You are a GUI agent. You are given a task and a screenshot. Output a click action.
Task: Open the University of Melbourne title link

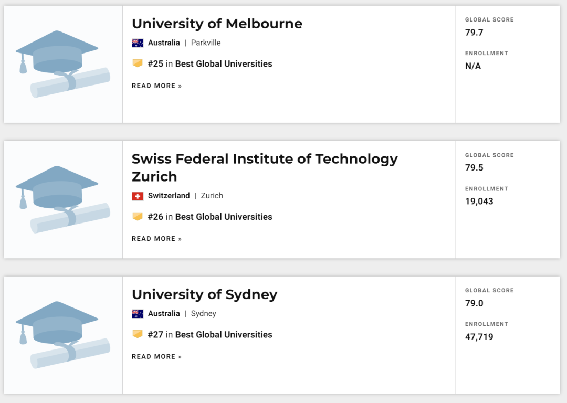pos(217,24)
